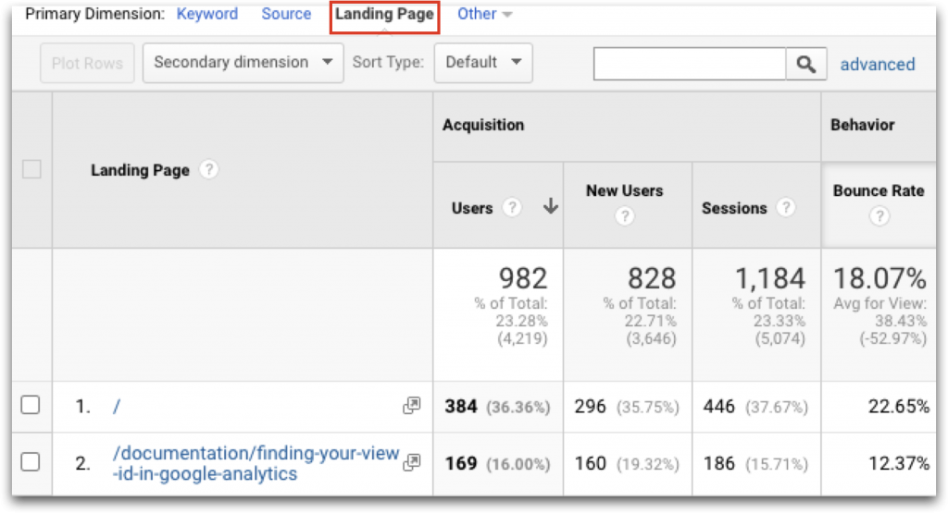The height and width of the screenshot is (514, 948).
Task: Select Landing Page primary dimension
Action: click(x=384, y=14)
